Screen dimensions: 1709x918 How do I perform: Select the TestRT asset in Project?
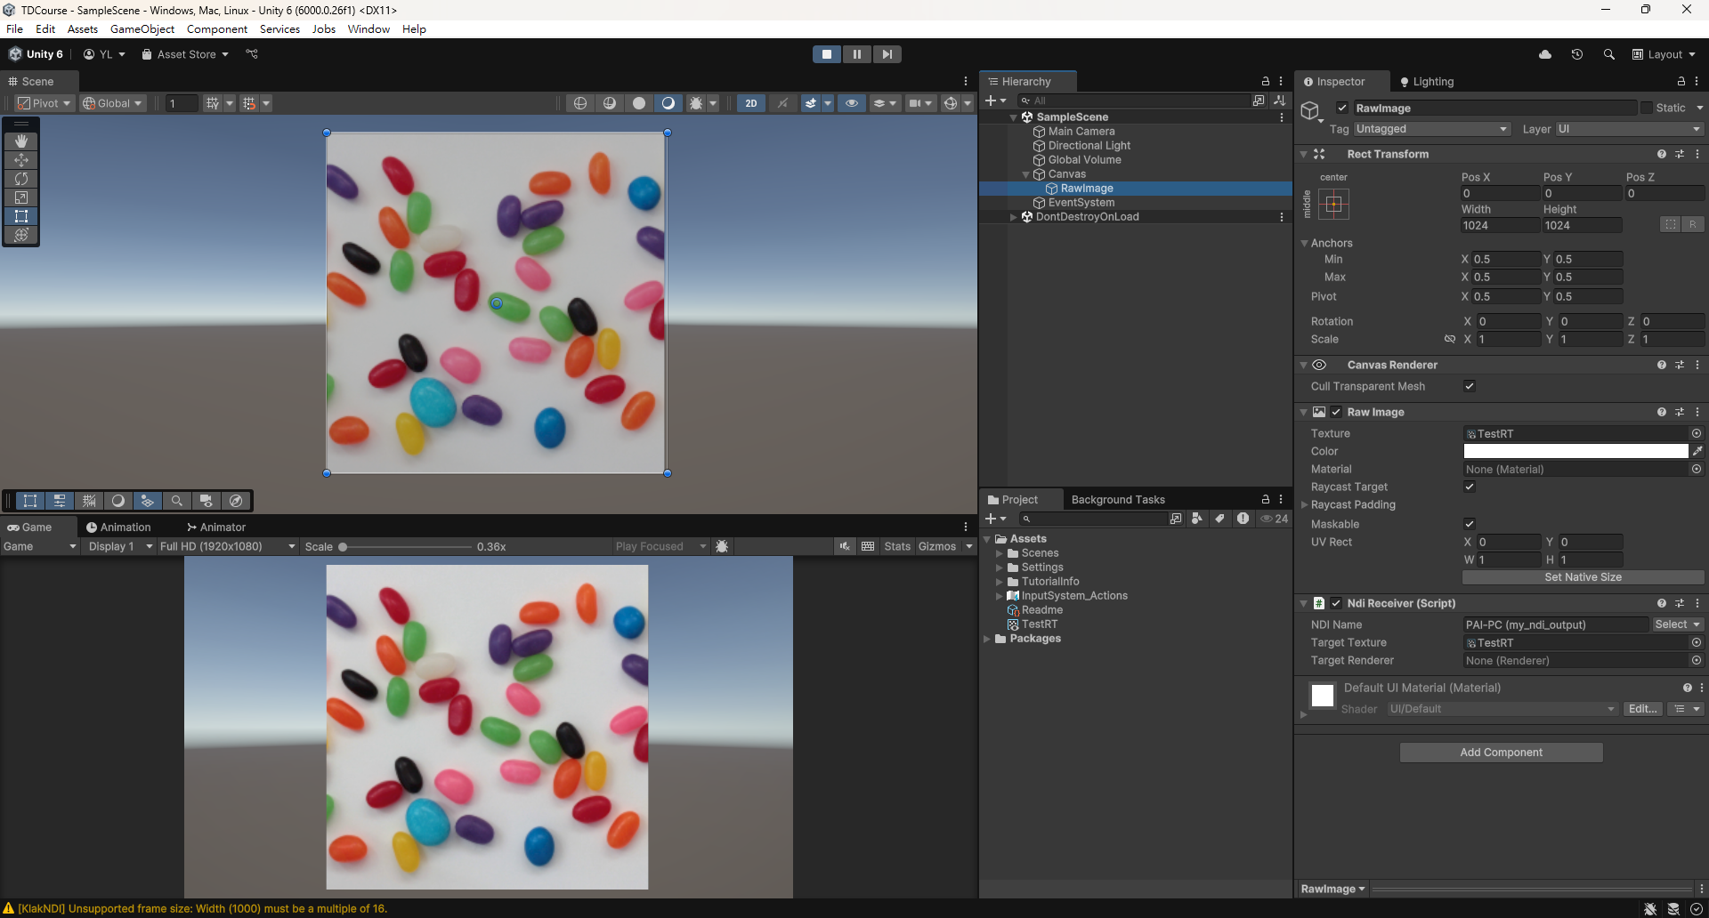click(1039, 624)
